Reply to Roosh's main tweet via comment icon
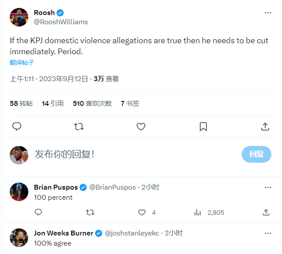 point(17,127)
